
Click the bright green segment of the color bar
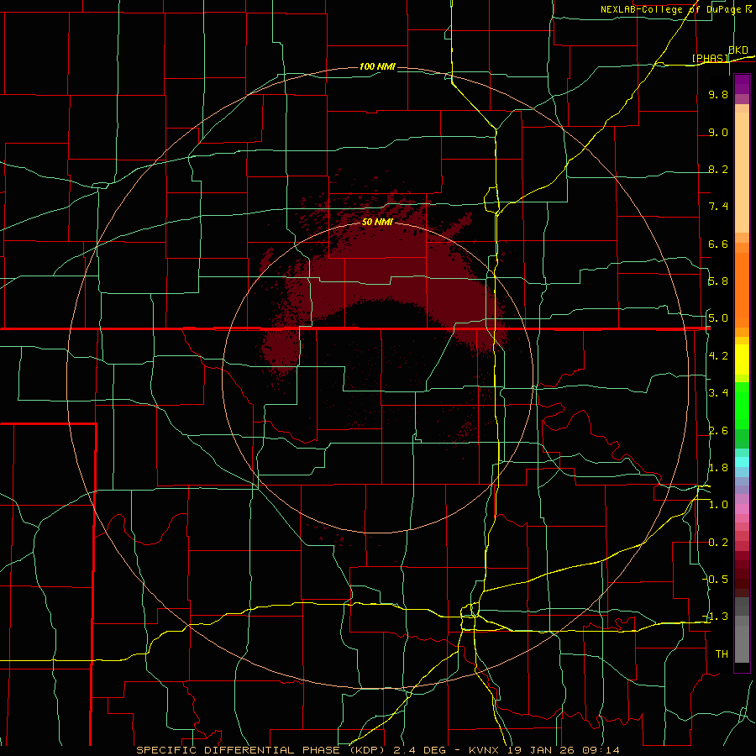(x=742, y=406)
